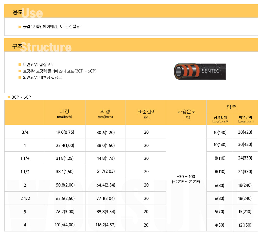This screenshot has height=235, width=262.
Task: Click the 구조 Structure section header
Action: (x=131, y=45)
